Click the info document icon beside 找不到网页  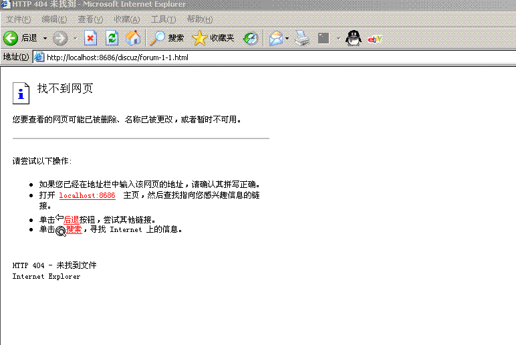pos(21,93)
